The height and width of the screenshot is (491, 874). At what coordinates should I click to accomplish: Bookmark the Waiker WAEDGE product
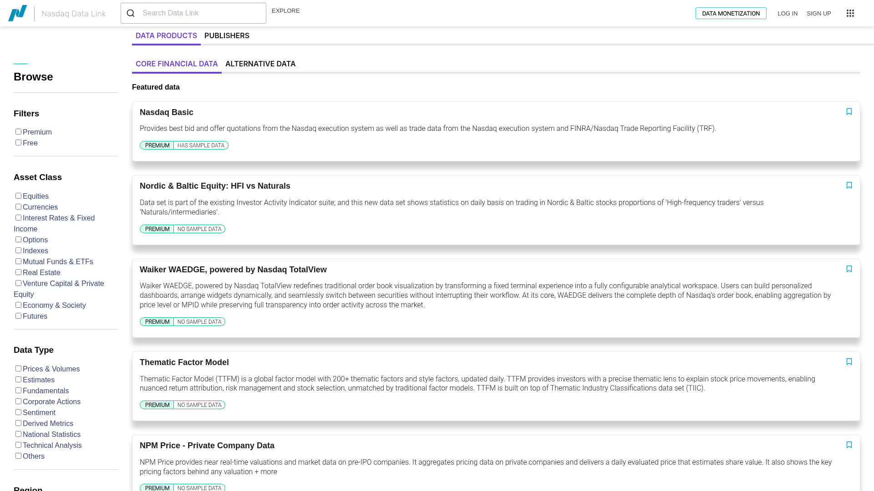click(849, 269)
